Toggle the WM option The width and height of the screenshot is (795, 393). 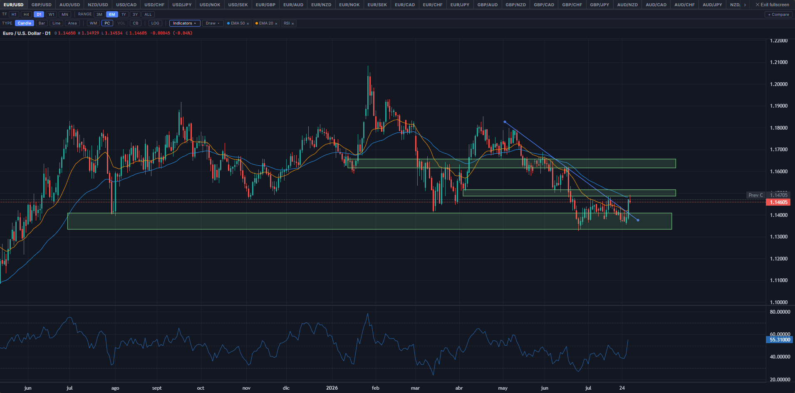point(93,23)
